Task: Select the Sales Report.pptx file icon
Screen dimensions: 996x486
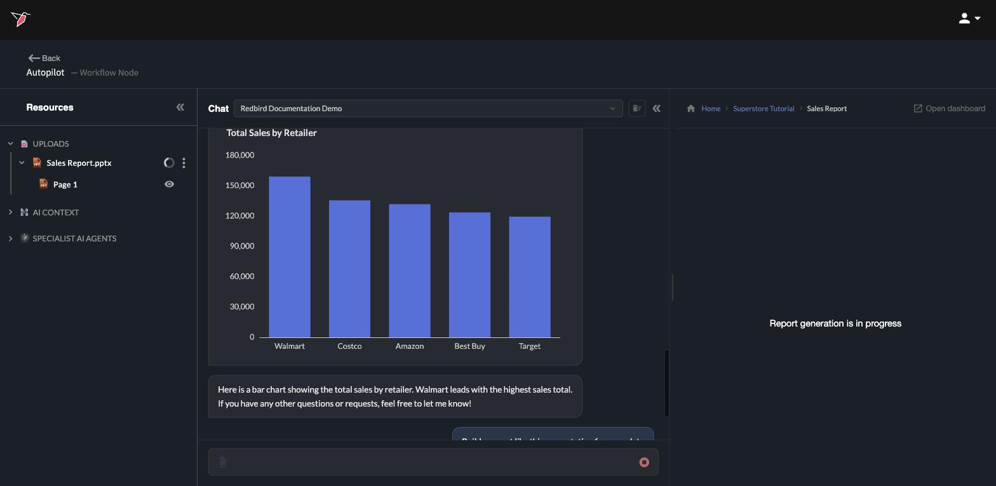Action: [x=37, y=163]
